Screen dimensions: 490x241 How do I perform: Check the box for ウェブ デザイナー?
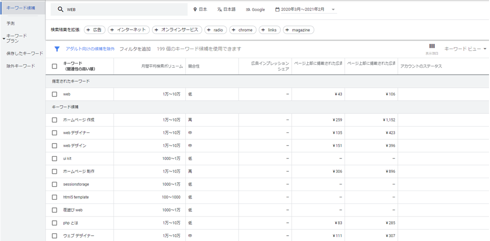tap(55, 236)
